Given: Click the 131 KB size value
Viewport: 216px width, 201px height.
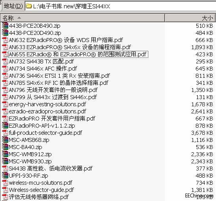Looking at the screenshot, I should click(205, 97).
